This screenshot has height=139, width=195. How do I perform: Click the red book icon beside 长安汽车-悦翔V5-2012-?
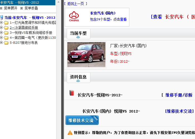72,93
